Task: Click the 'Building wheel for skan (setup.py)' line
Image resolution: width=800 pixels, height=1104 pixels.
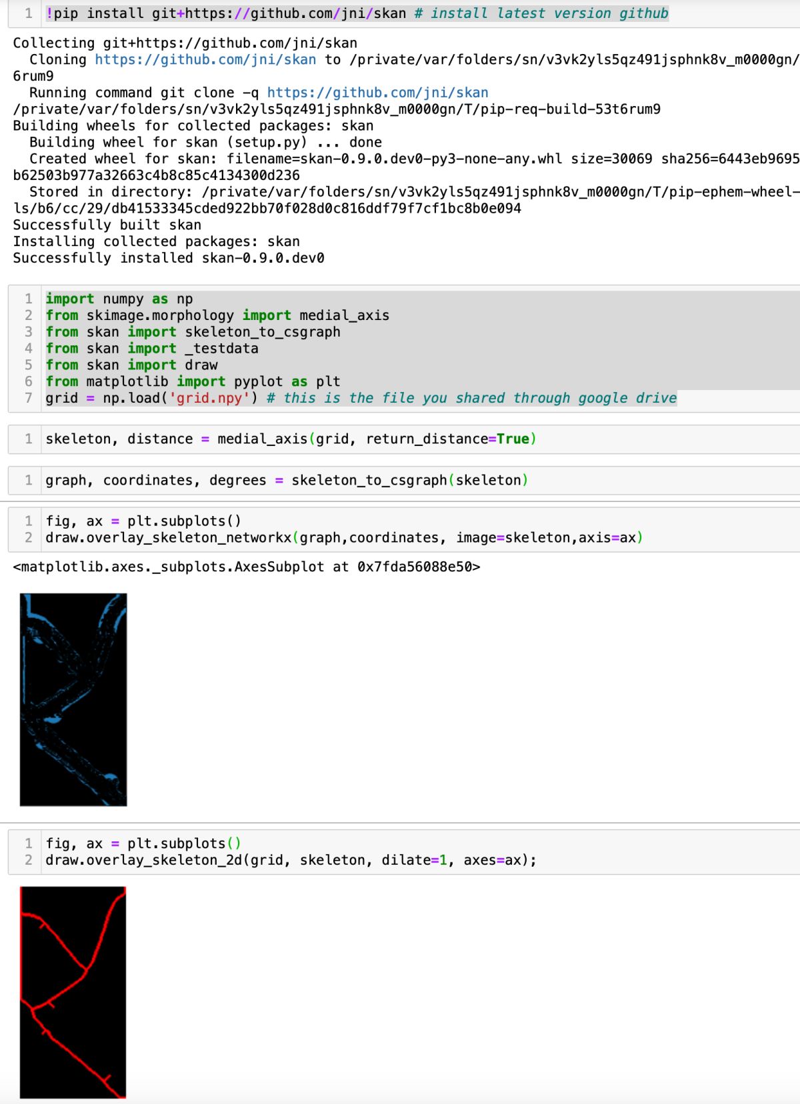Action: click(x=205, y=142)
